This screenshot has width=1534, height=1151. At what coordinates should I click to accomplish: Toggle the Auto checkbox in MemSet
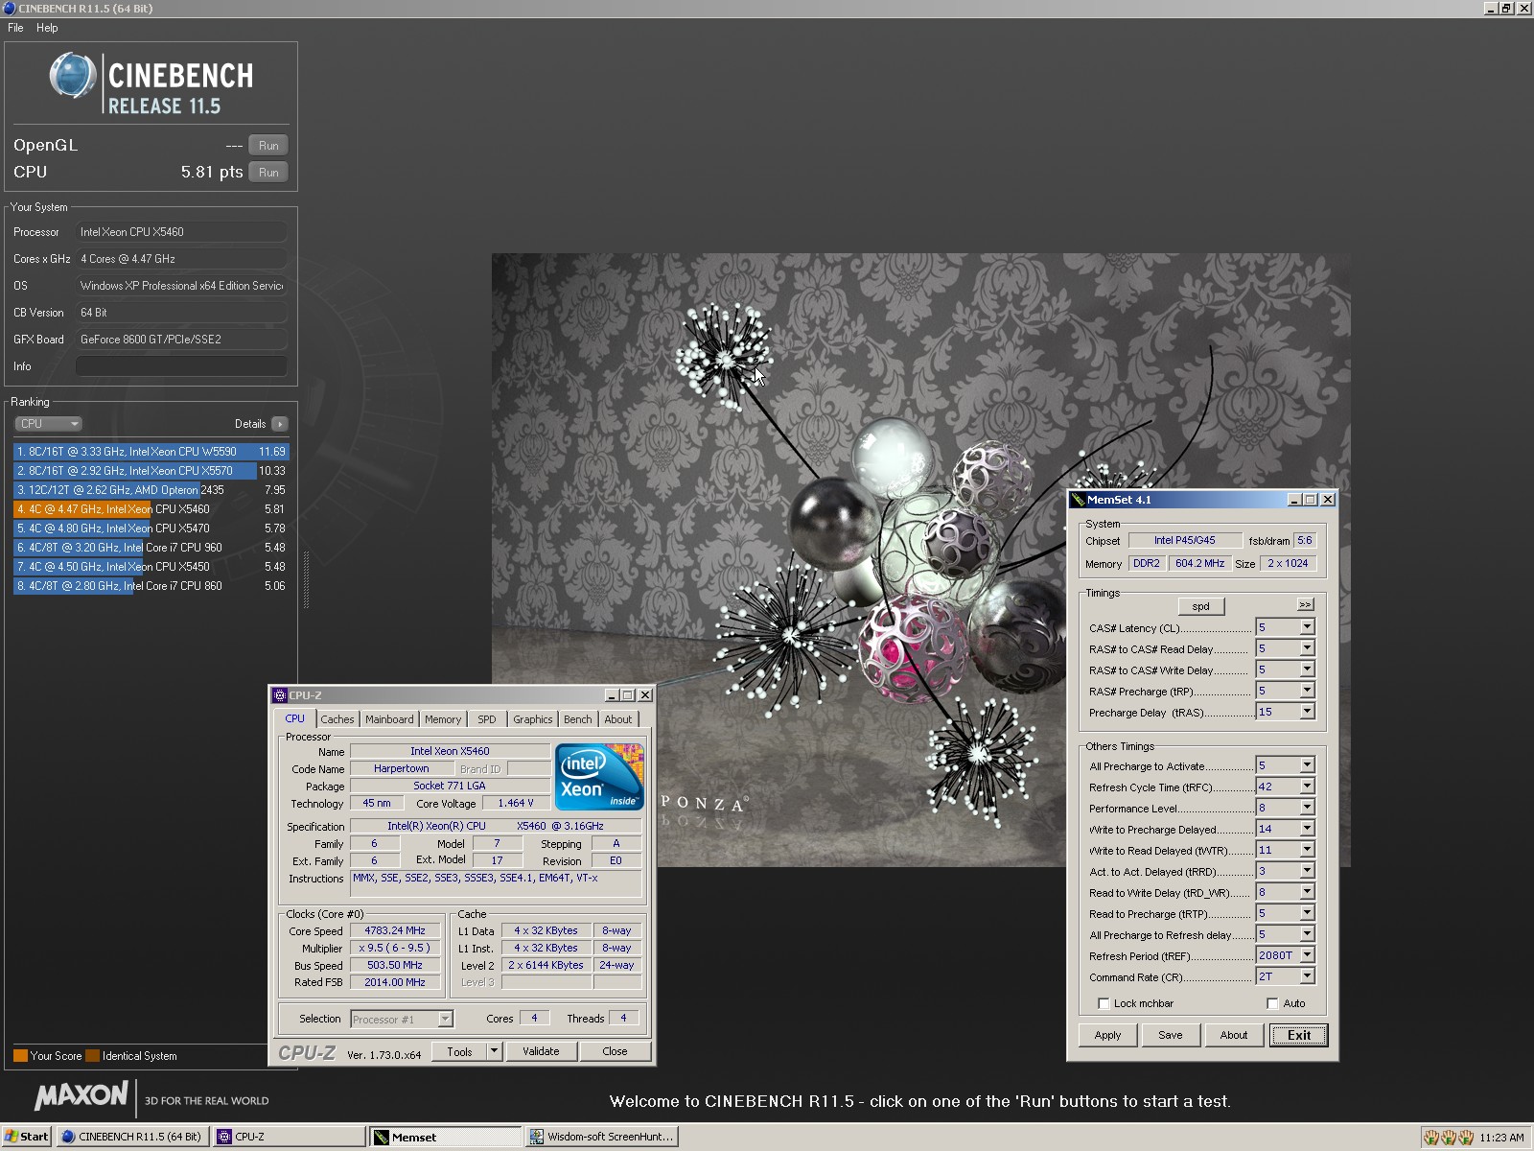tap(1272, 1004)
